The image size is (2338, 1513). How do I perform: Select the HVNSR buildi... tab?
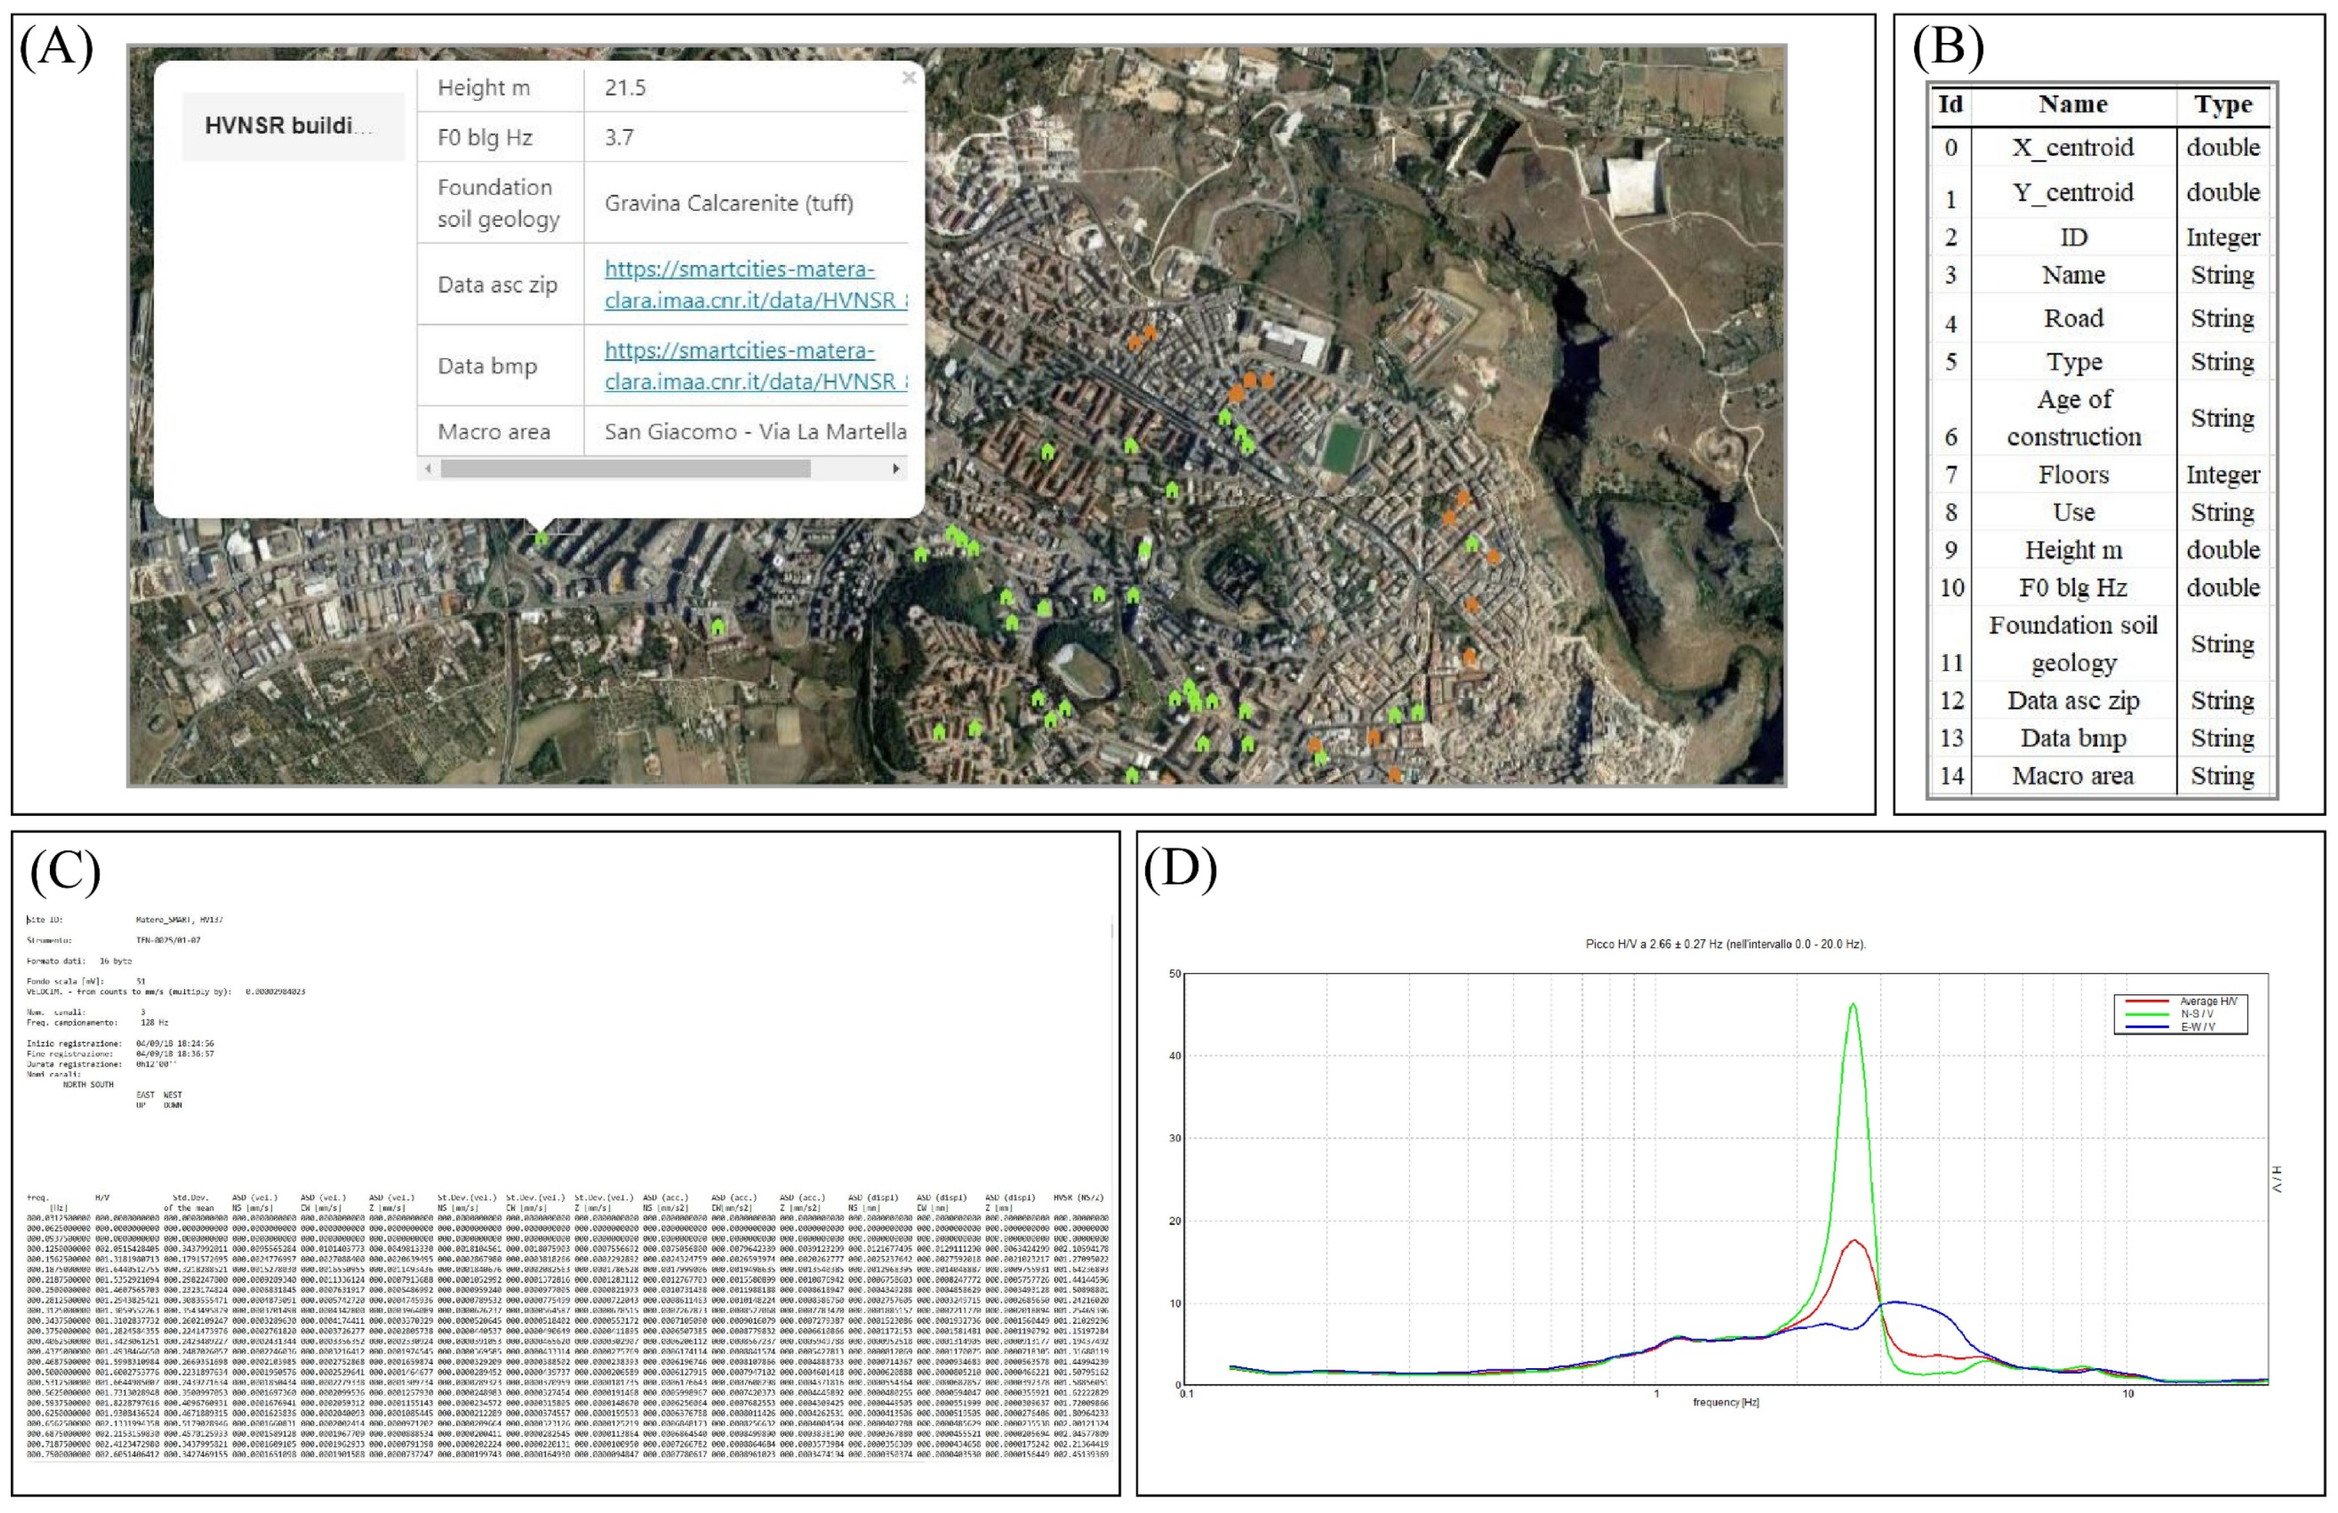coord(292,126)
